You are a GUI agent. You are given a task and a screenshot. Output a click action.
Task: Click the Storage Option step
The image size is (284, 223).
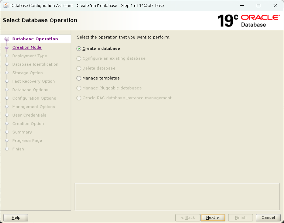27,73
